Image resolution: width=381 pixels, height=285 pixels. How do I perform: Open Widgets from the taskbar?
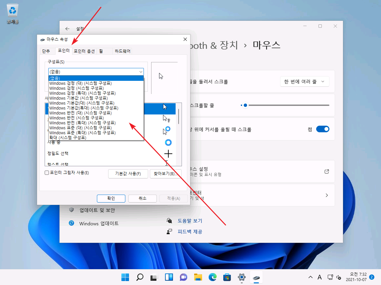[169, 277]
